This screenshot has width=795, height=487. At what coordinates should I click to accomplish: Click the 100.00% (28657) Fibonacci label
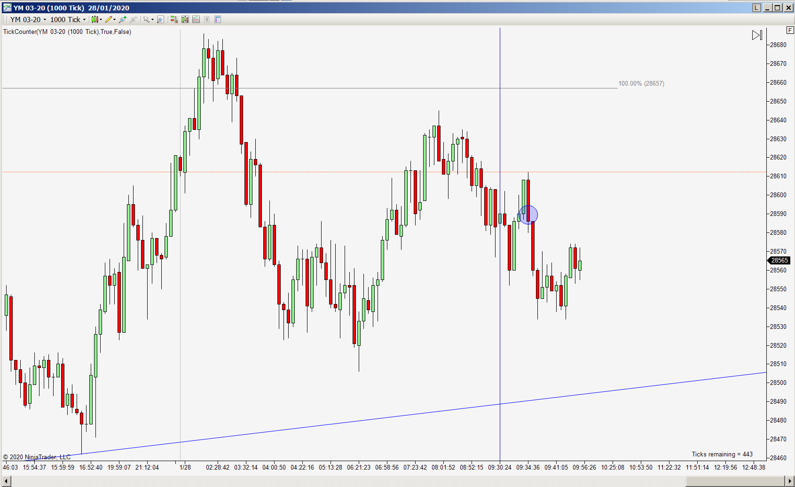[x=641, y=83]
